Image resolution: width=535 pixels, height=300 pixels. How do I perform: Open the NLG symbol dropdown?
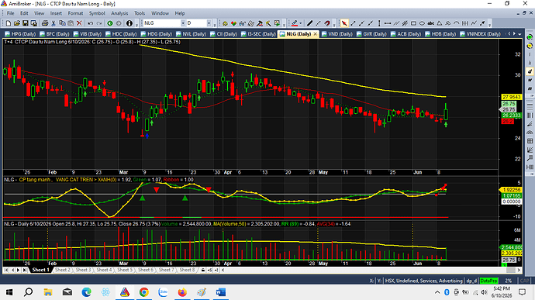point(183,23)
